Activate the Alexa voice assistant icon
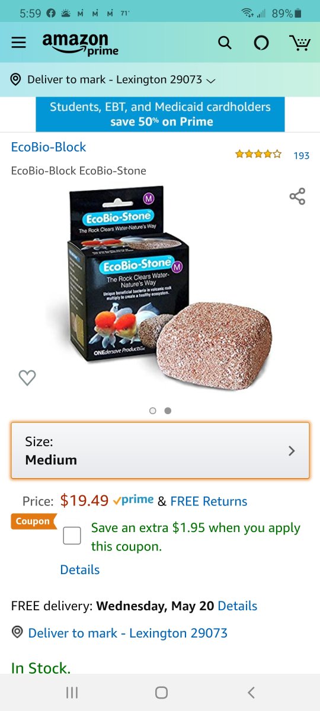Screen dimensions: 320x711 tap(261, 43)
